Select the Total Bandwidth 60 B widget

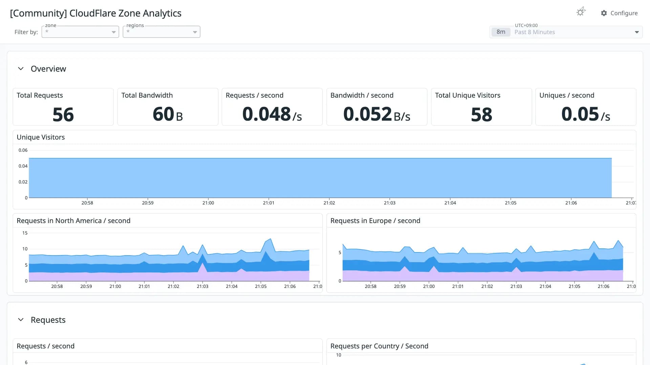pos(168,107)
